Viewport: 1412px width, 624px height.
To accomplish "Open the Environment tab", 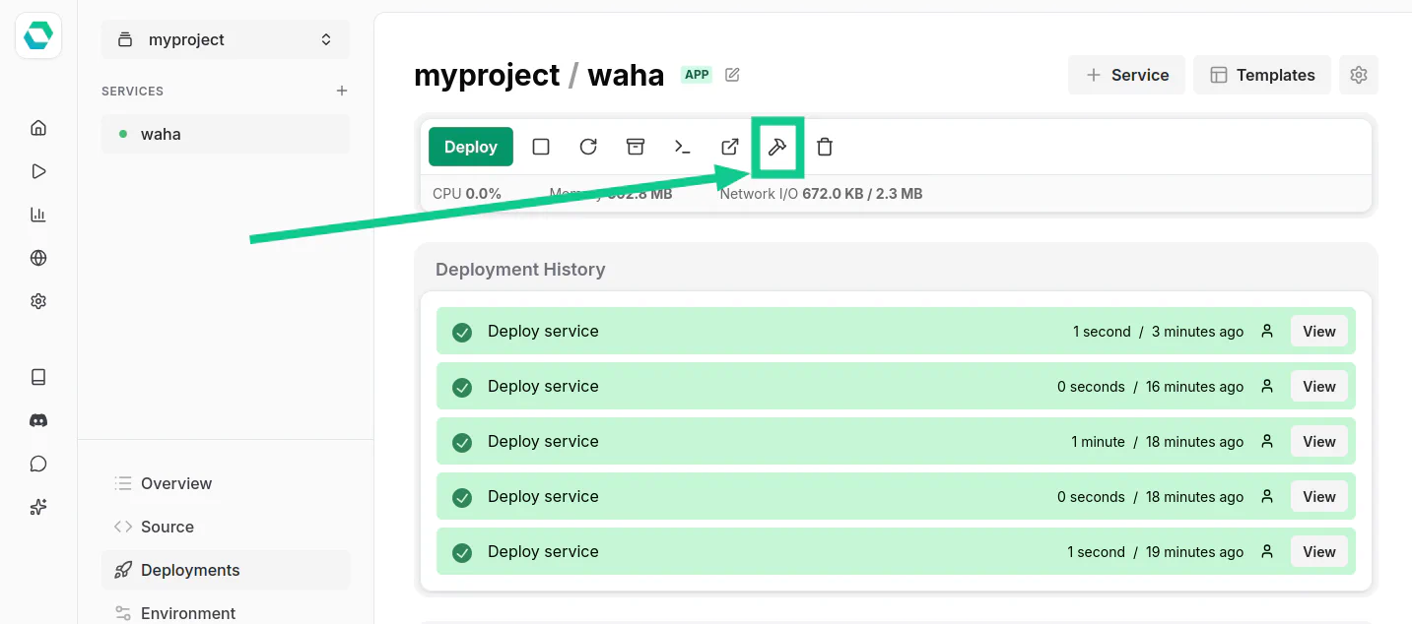I will coord(187,613).
